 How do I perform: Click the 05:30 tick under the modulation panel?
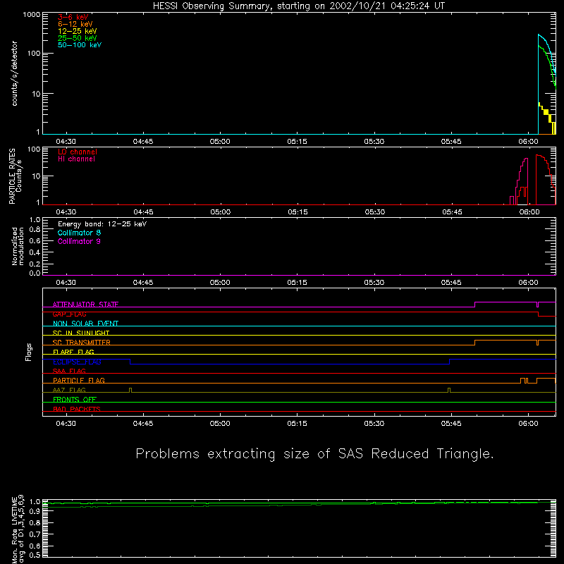[x=374, y=283]
